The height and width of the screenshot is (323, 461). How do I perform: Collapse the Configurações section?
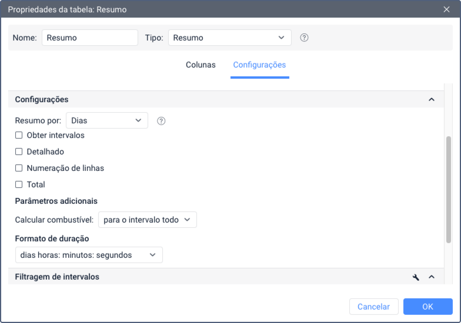pyautogui.click(x=432, y=100)
